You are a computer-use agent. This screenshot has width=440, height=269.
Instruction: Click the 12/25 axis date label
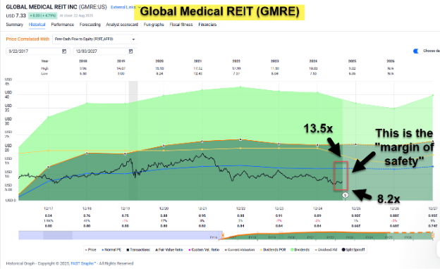356,208
